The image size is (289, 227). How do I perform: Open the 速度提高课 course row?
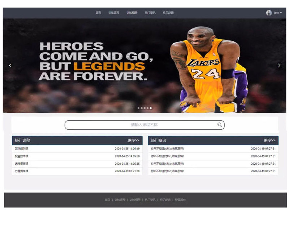tap(77, 164)
